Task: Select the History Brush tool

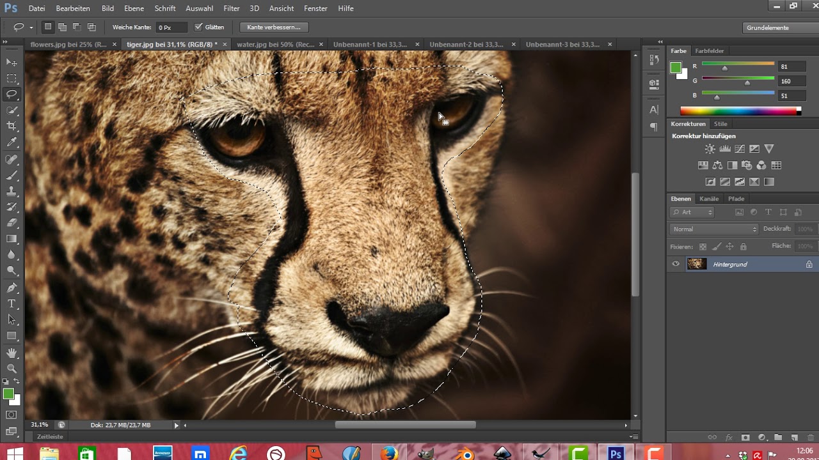Action: pos(12,207)
